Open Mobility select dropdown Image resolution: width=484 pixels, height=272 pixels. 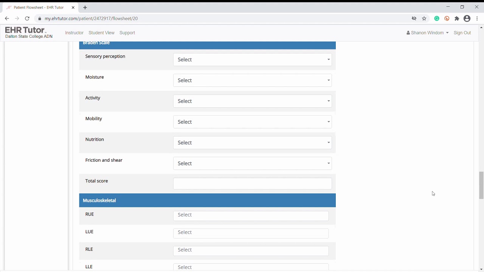(253, 122)
